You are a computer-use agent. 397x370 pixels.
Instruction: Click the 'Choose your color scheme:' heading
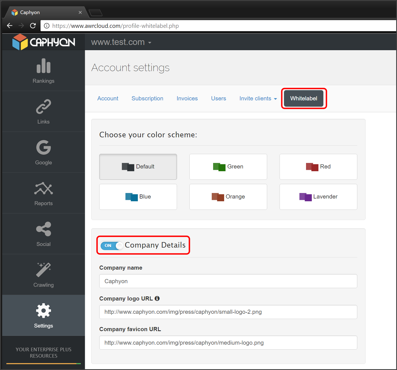(148, 135)
